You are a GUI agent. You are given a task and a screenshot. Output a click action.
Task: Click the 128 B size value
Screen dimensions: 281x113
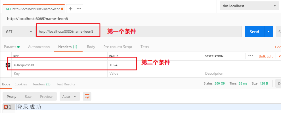tap(264, 83)
